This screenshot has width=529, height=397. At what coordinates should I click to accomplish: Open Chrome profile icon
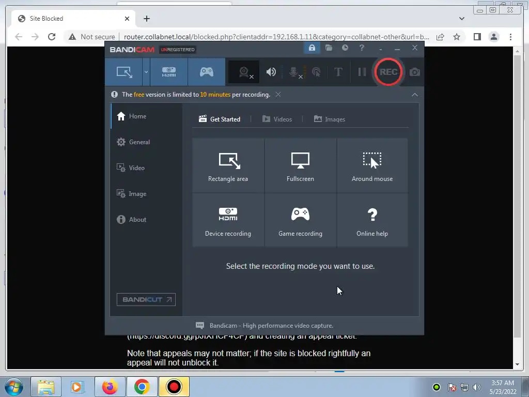tap(494, 37)
